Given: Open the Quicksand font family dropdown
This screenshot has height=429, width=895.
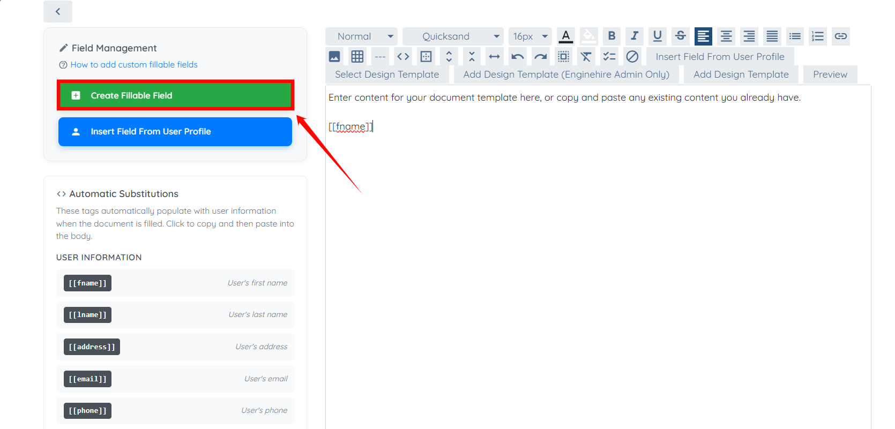Looking at the screenshot, I should 453,36.
